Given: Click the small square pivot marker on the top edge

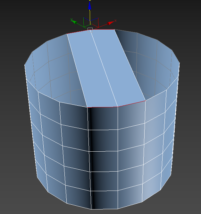Looking at the screenshot, I should click(x=90, y=29).
